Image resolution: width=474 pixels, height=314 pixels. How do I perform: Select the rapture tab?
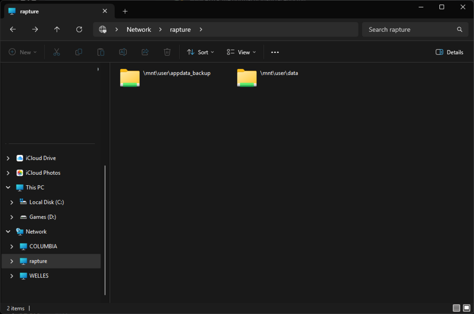(59, 11)
